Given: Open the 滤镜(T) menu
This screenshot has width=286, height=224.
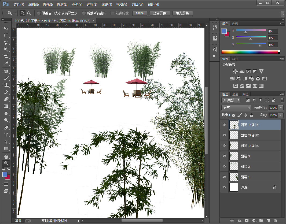Looking at the screenshot, I should [x=107, y=5].
